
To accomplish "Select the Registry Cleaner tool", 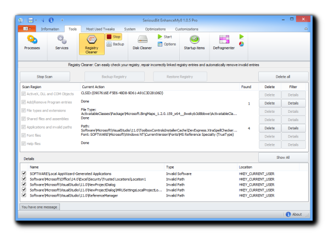I will 92,44.
